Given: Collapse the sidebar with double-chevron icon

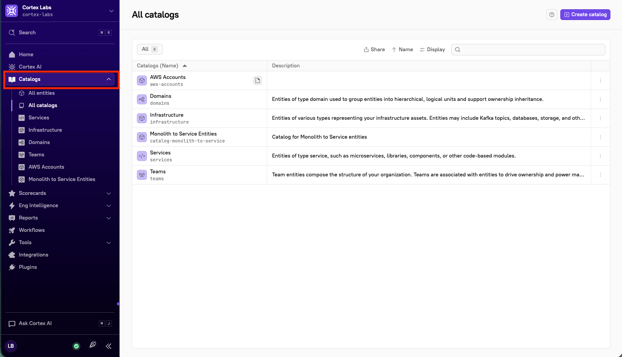Looking at the screenshot, I should point(109,346).
